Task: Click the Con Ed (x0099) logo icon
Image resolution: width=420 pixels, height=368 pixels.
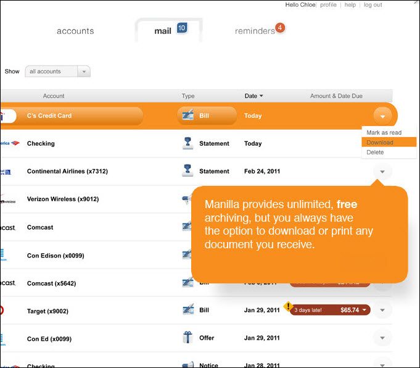Action: click(x=2, y=340)
